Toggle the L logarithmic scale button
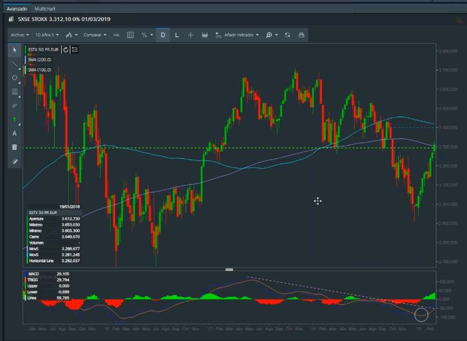This screenshot has height=341, width=467. 177,35
